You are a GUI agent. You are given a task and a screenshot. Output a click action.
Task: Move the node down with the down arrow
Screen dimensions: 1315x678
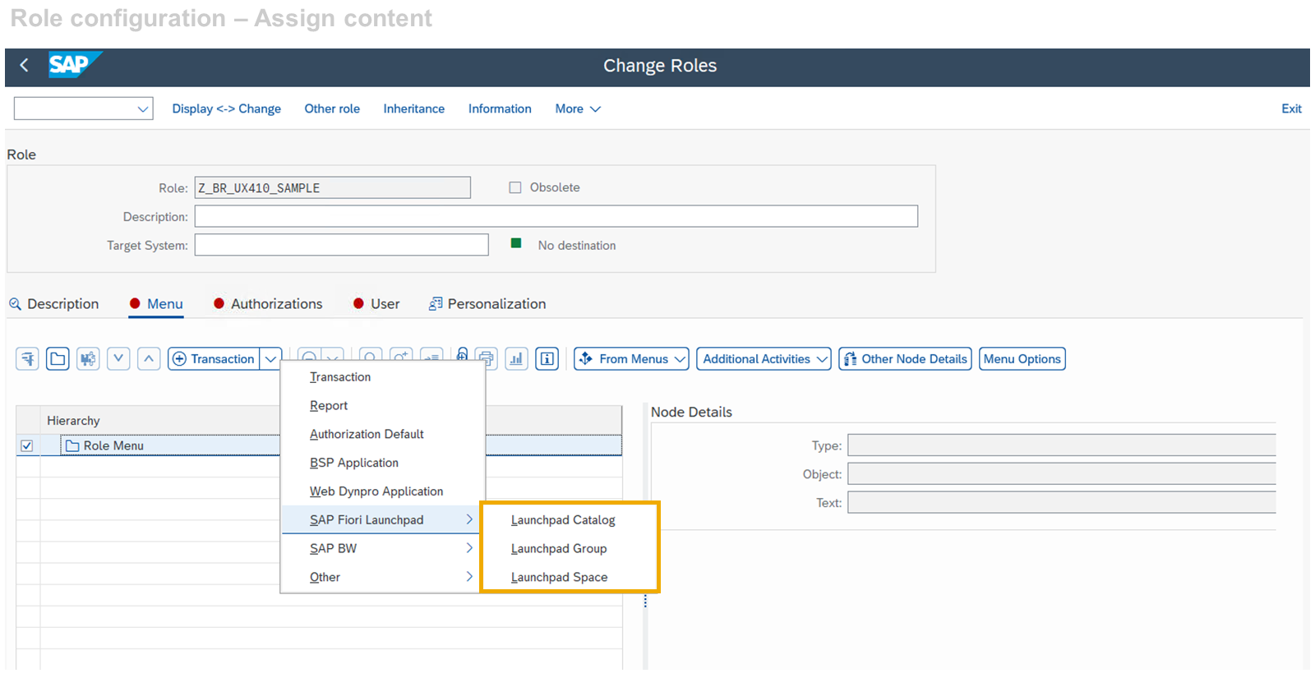118,359
